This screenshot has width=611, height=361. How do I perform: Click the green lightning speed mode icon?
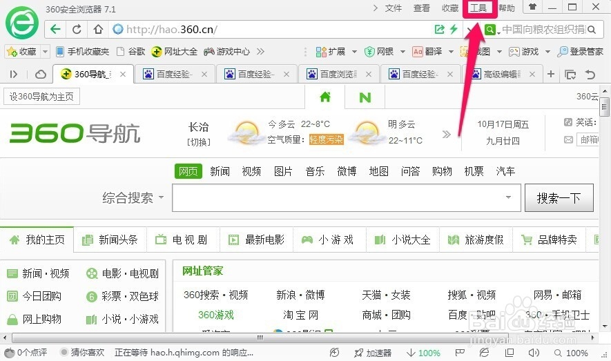(454, 29)
